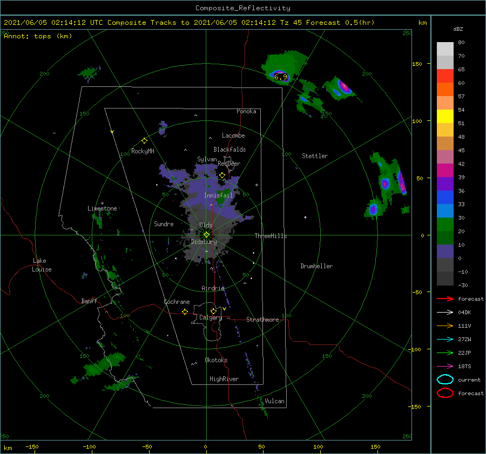Viewport: 486px width, 454px height.
Task: Click the Sylvan label
Action: pyautogui.click(x=207, y=160)
